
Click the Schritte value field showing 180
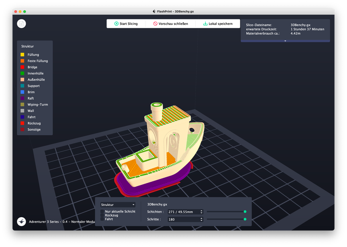coord(183,219)
